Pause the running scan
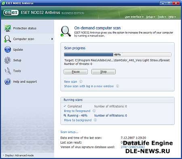Screen dimensions: 182x159 [x=76, y=71]
